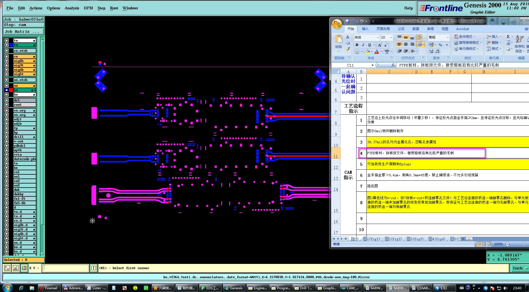Click the merge and center icon

[419, 44]
